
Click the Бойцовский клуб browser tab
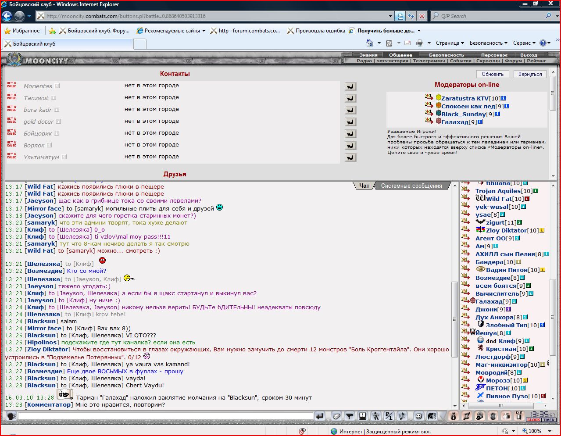tap(68, 44)
